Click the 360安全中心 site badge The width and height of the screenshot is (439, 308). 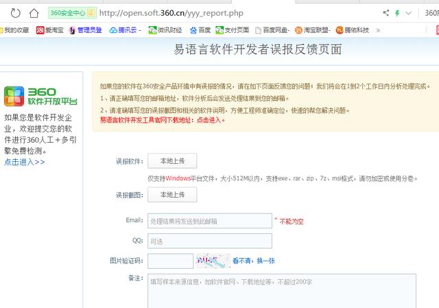(x=72, y=13)
